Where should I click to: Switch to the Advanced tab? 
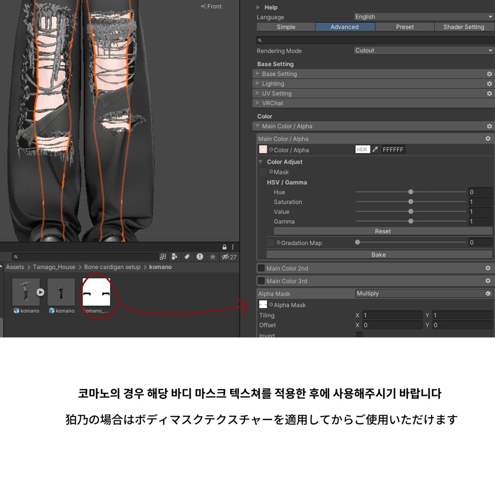345,27
